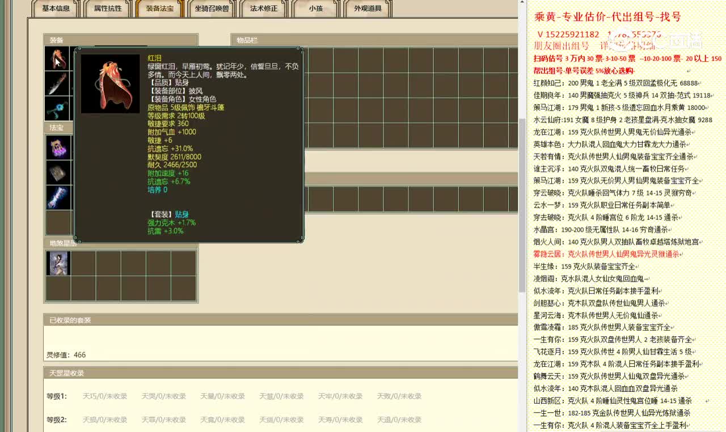Open the 坐骑召唤兽 tab
Image resolution: width=726 pixels, height=432 pixels.
click(x=211, y=9)
